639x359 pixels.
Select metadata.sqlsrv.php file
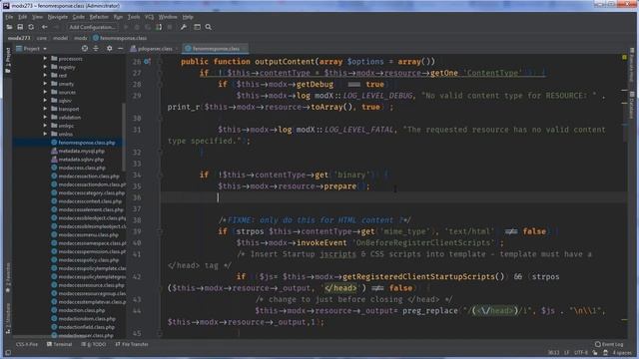click(81, 160)
